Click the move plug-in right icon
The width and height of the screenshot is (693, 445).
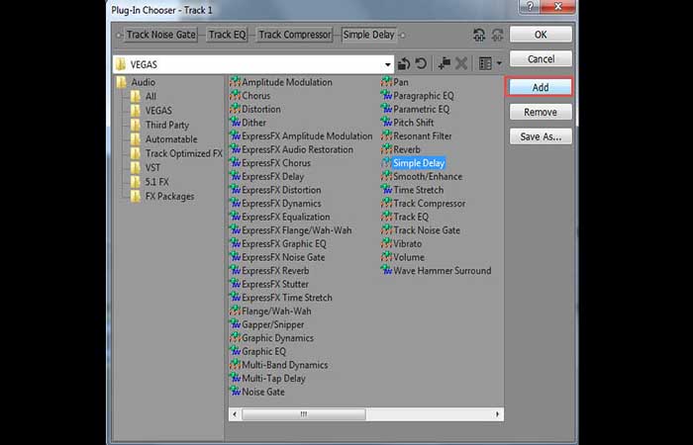497,35
